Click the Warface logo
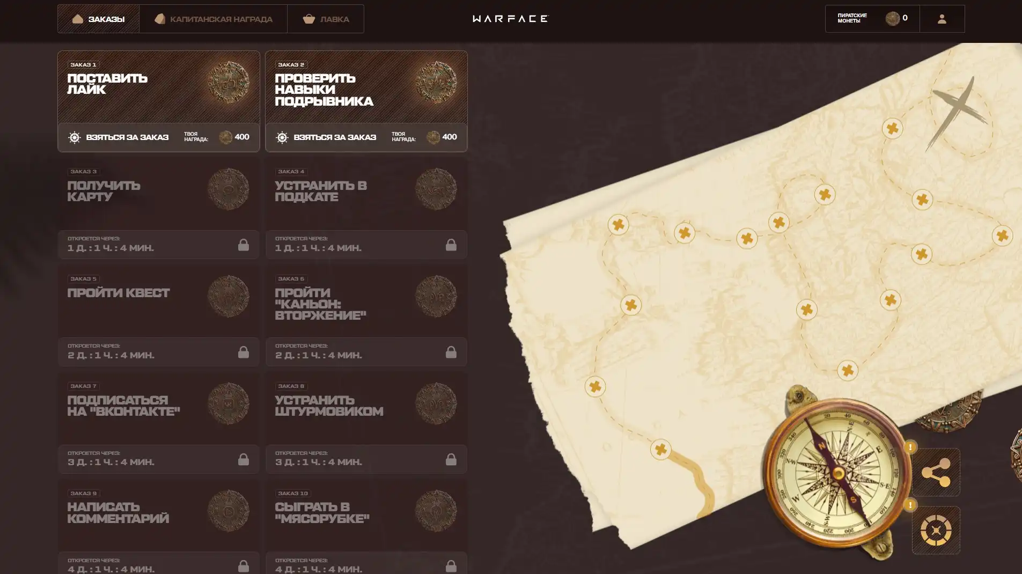 click(510, 19)
